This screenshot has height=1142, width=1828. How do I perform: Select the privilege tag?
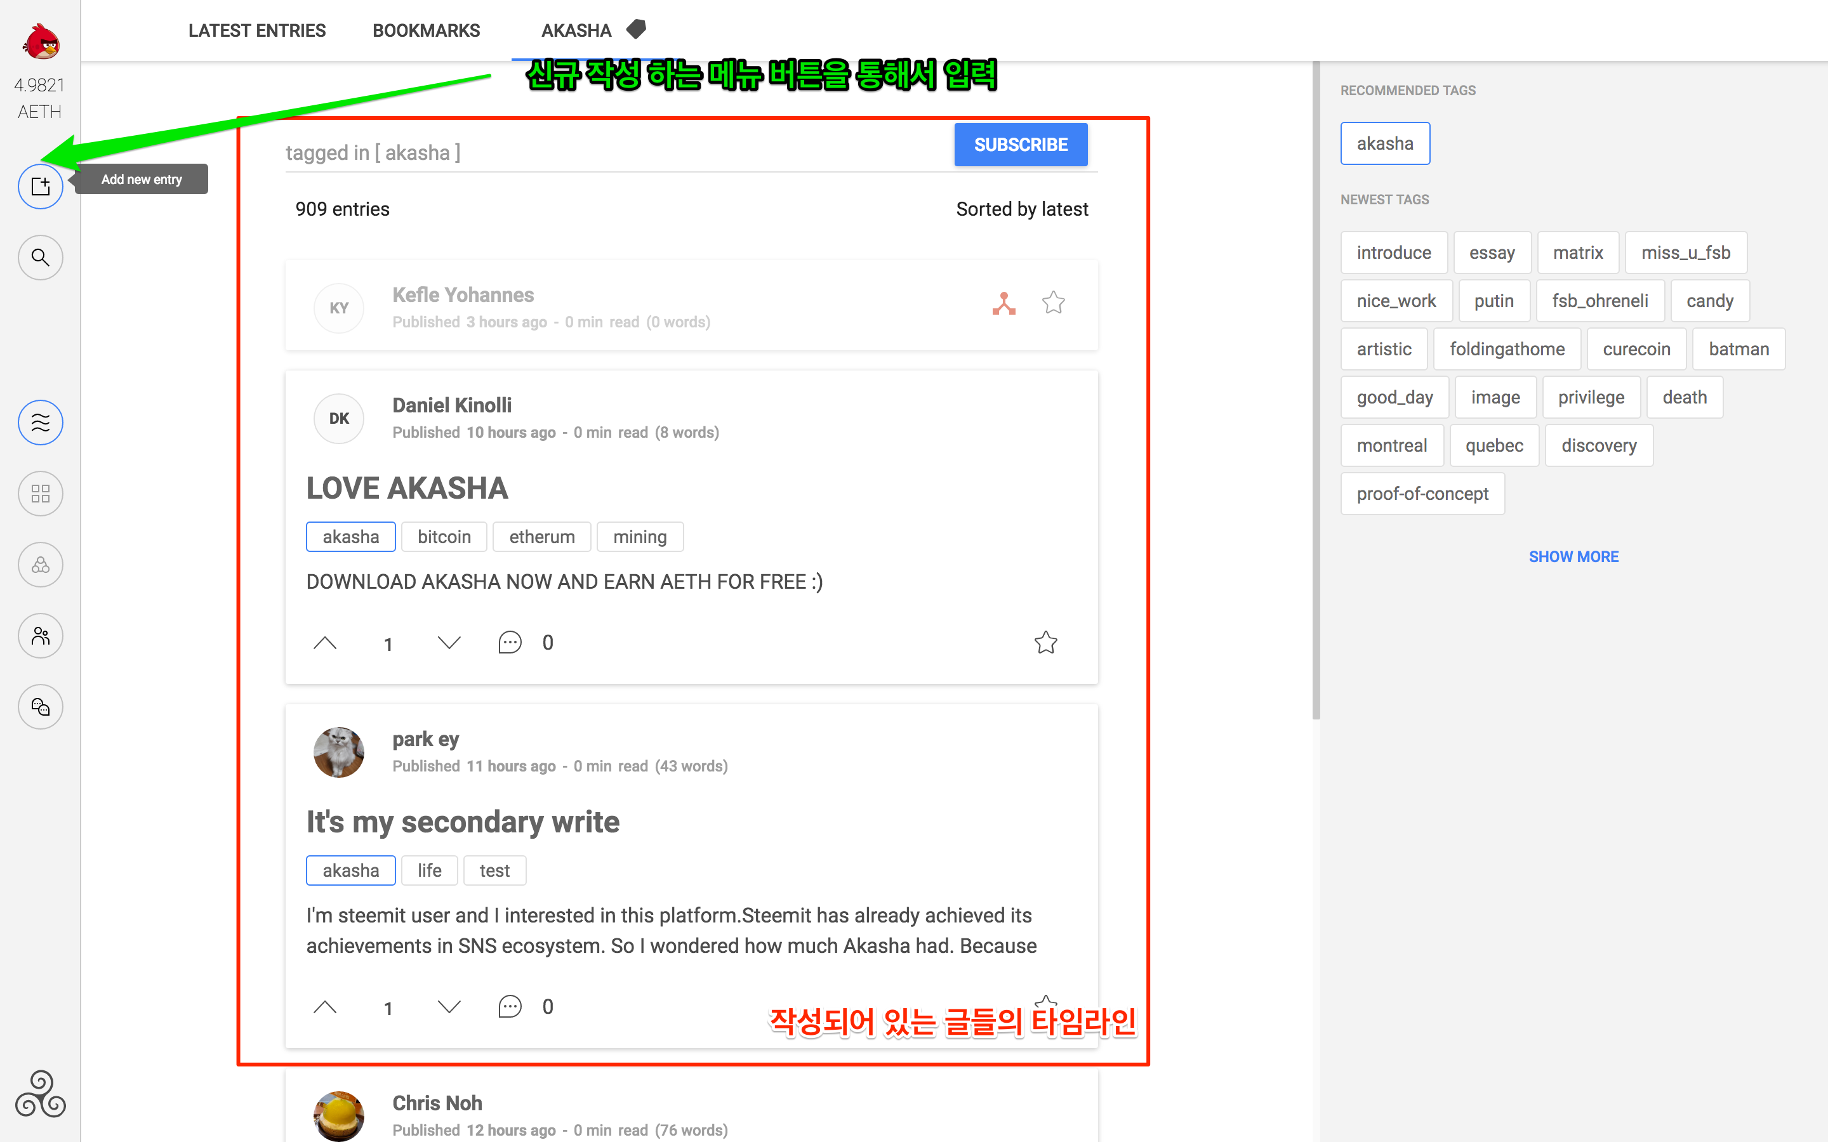pyautogui.click(x=1591, y=397)
